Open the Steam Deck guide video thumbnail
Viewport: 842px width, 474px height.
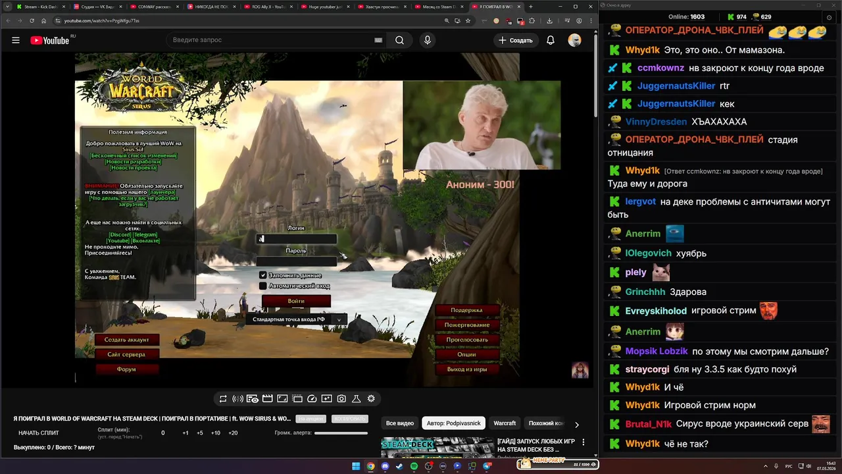tap(437, 448)
